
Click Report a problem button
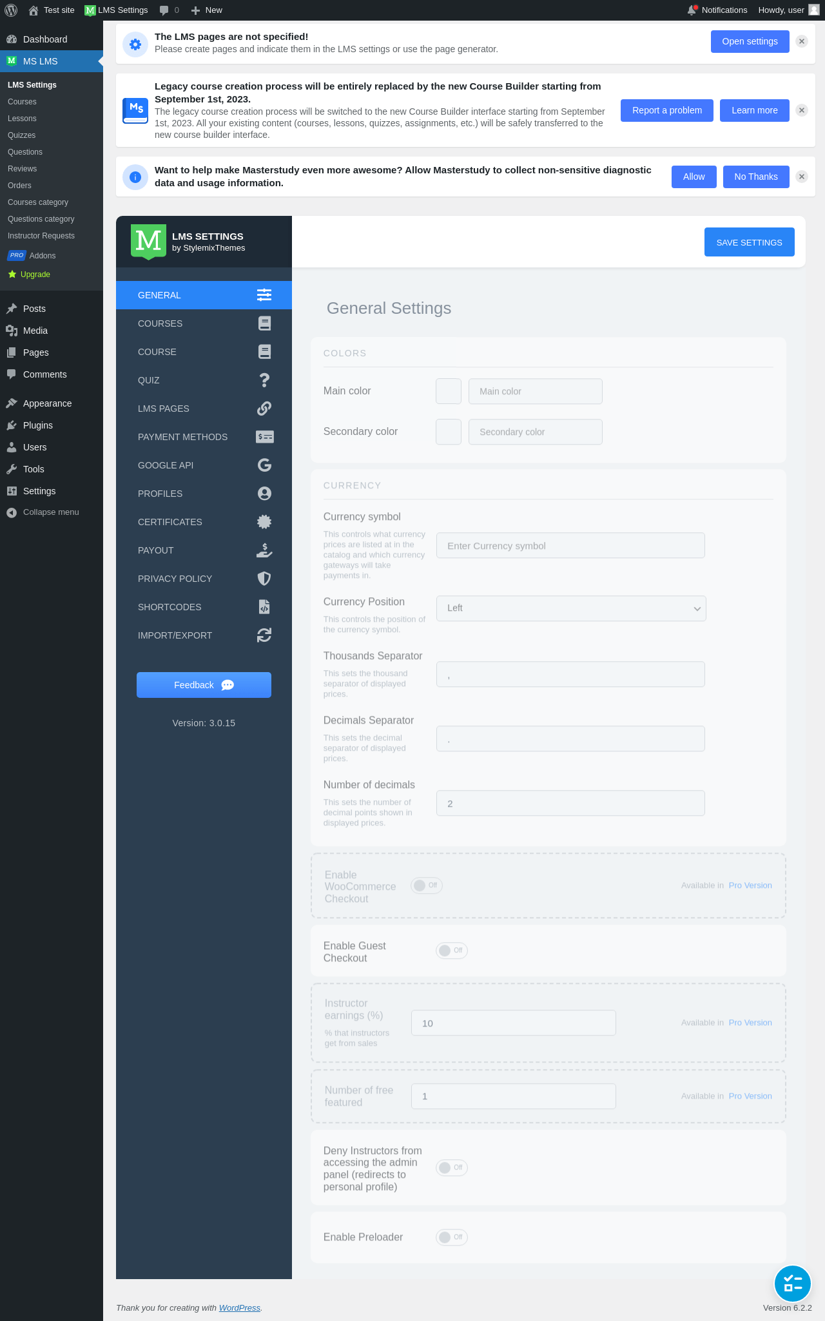pos(667,110)
